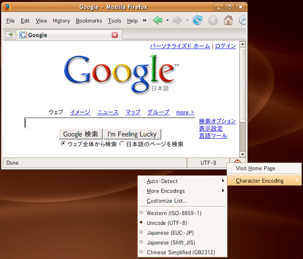Click the new tab icon left of the Google tab
The image size is (303, 259).
(x=9, y=35)
